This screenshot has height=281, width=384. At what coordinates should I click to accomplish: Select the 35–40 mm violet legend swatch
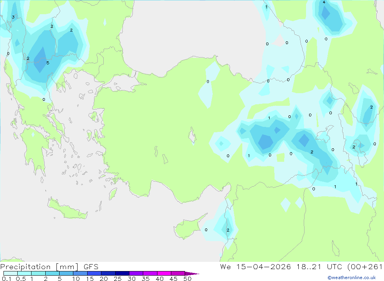[150, 273]
